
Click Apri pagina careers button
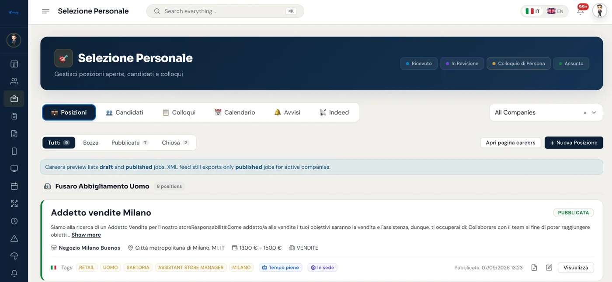pyautogui.click(x=511, y=143)
